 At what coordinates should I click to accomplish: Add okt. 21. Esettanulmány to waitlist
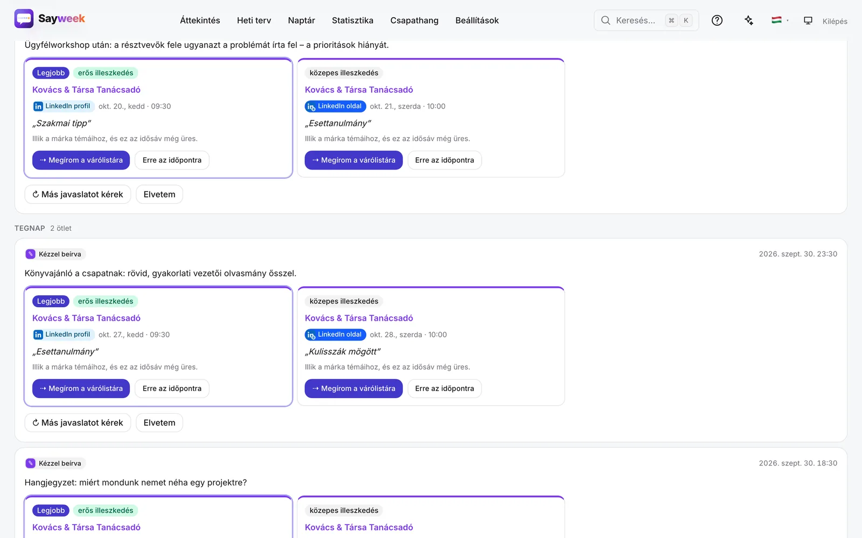click(x=353, y=160)
